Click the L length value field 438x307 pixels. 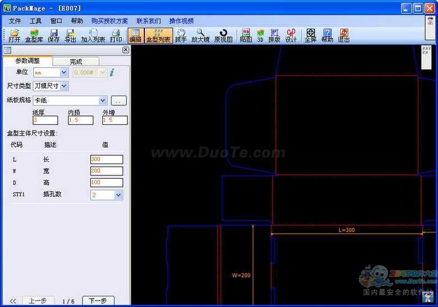click(106, 160)
